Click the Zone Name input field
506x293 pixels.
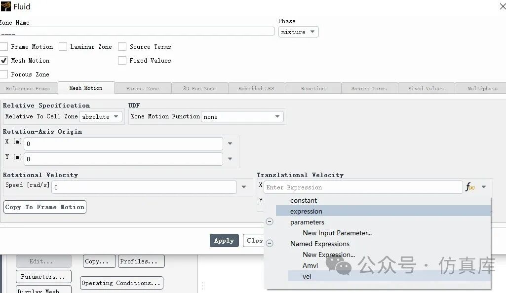click(137, 31)
